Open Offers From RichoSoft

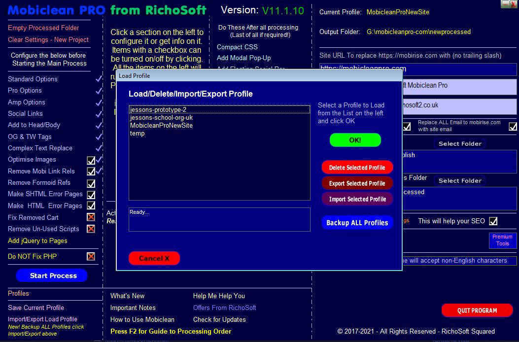225,308
